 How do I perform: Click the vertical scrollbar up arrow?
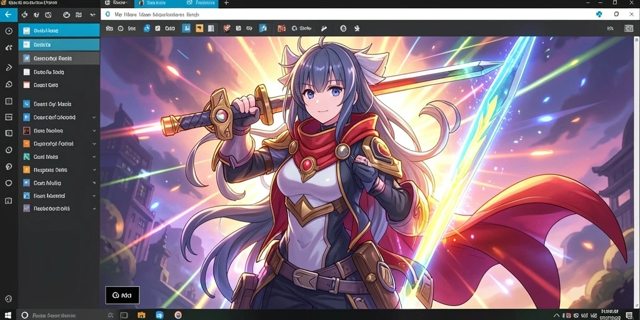coord(636,39)
